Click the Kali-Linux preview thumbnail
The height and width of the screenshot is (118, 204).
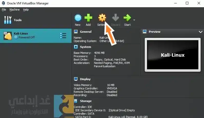pos(173,55)
